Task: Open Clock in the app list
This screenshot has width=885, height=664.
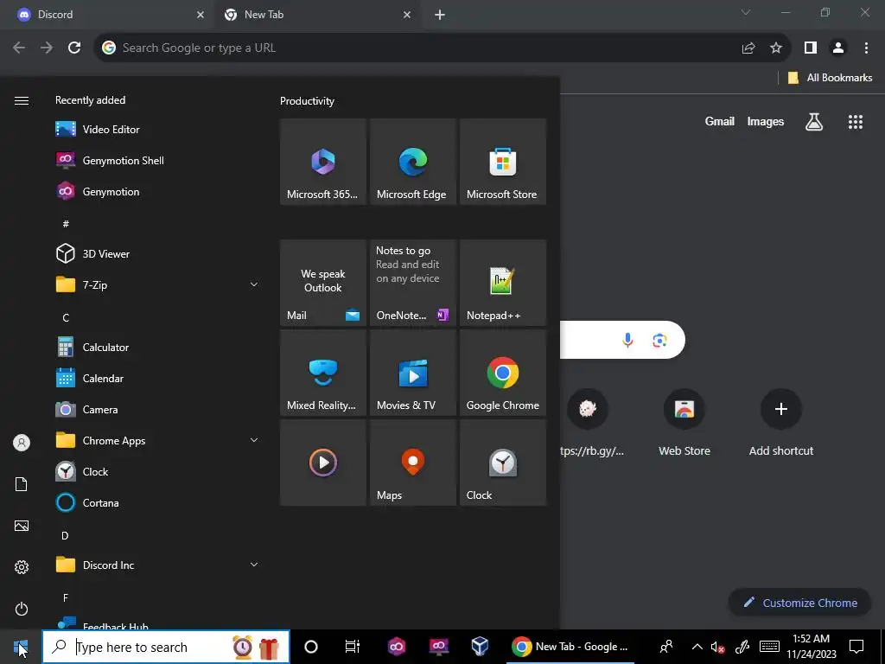Action: coord(158,471)
